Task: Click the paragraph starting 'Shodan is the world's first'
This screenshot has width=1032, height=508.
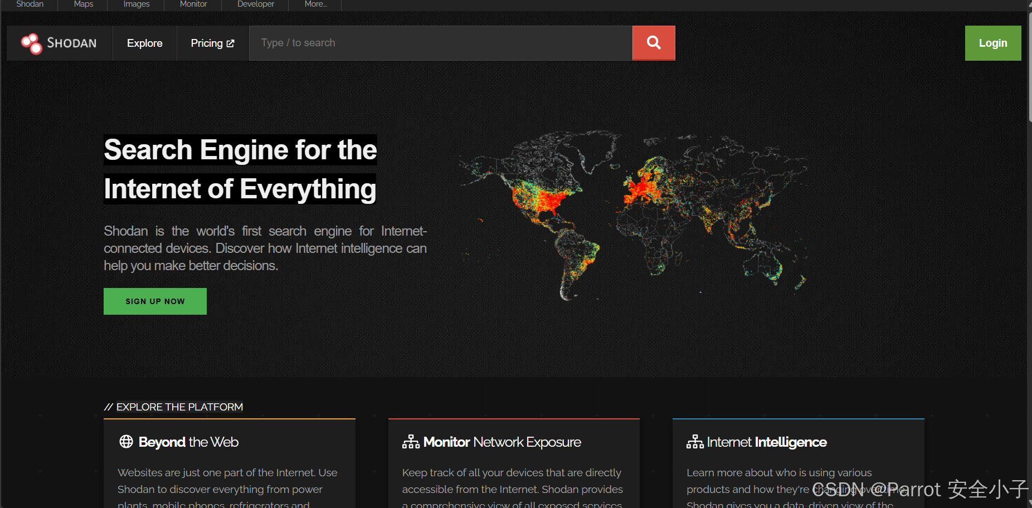Action: coord(265,248)
